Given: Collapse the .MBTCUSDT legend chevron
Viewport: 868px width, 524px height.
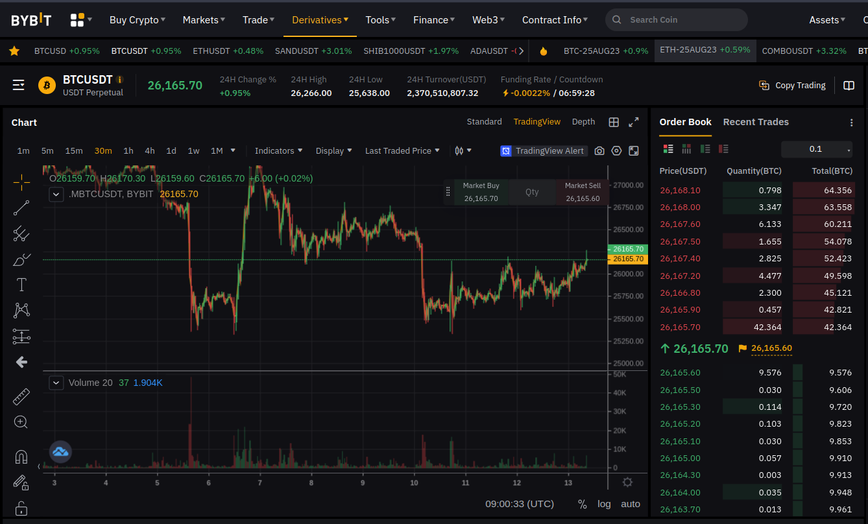Looking at the screenshot, I should click(x=57, y=194).
